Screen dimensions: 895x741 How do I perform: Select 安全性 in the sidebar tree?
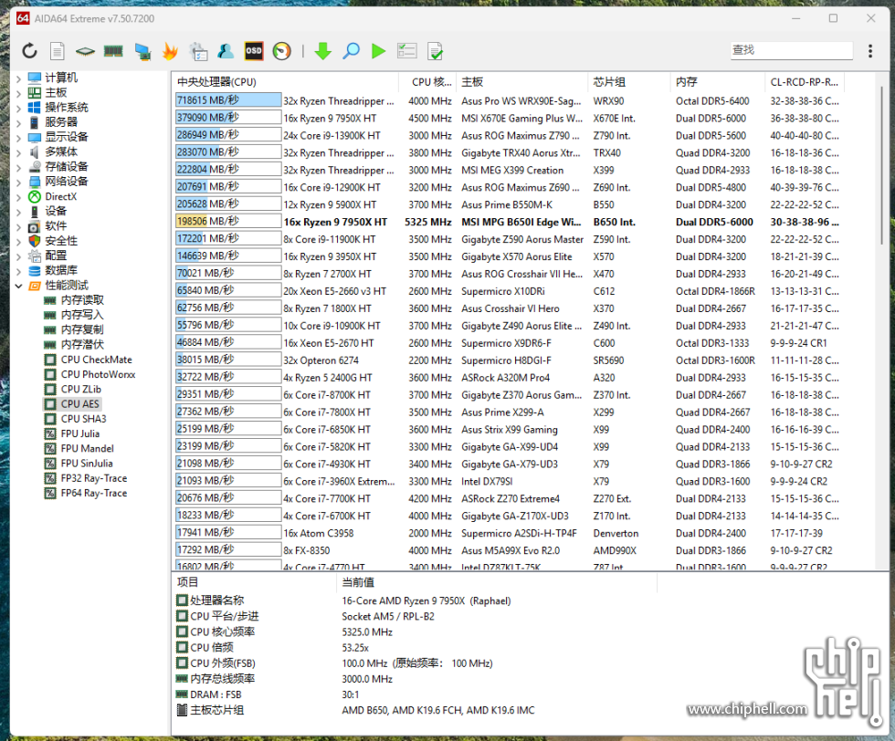[61, 241]
